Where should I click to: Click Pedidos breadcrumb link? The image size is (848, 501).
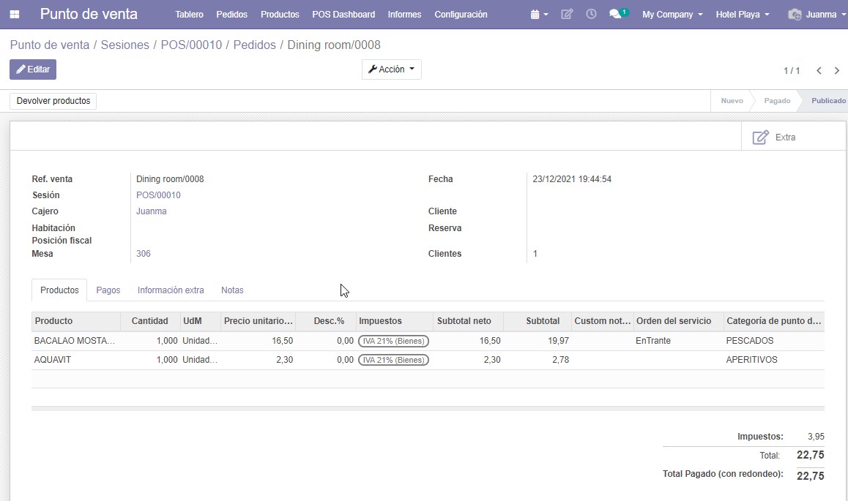[255, 45]
